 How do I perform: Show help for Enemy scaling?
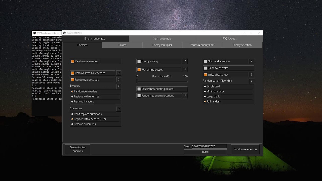click(185, 61)
